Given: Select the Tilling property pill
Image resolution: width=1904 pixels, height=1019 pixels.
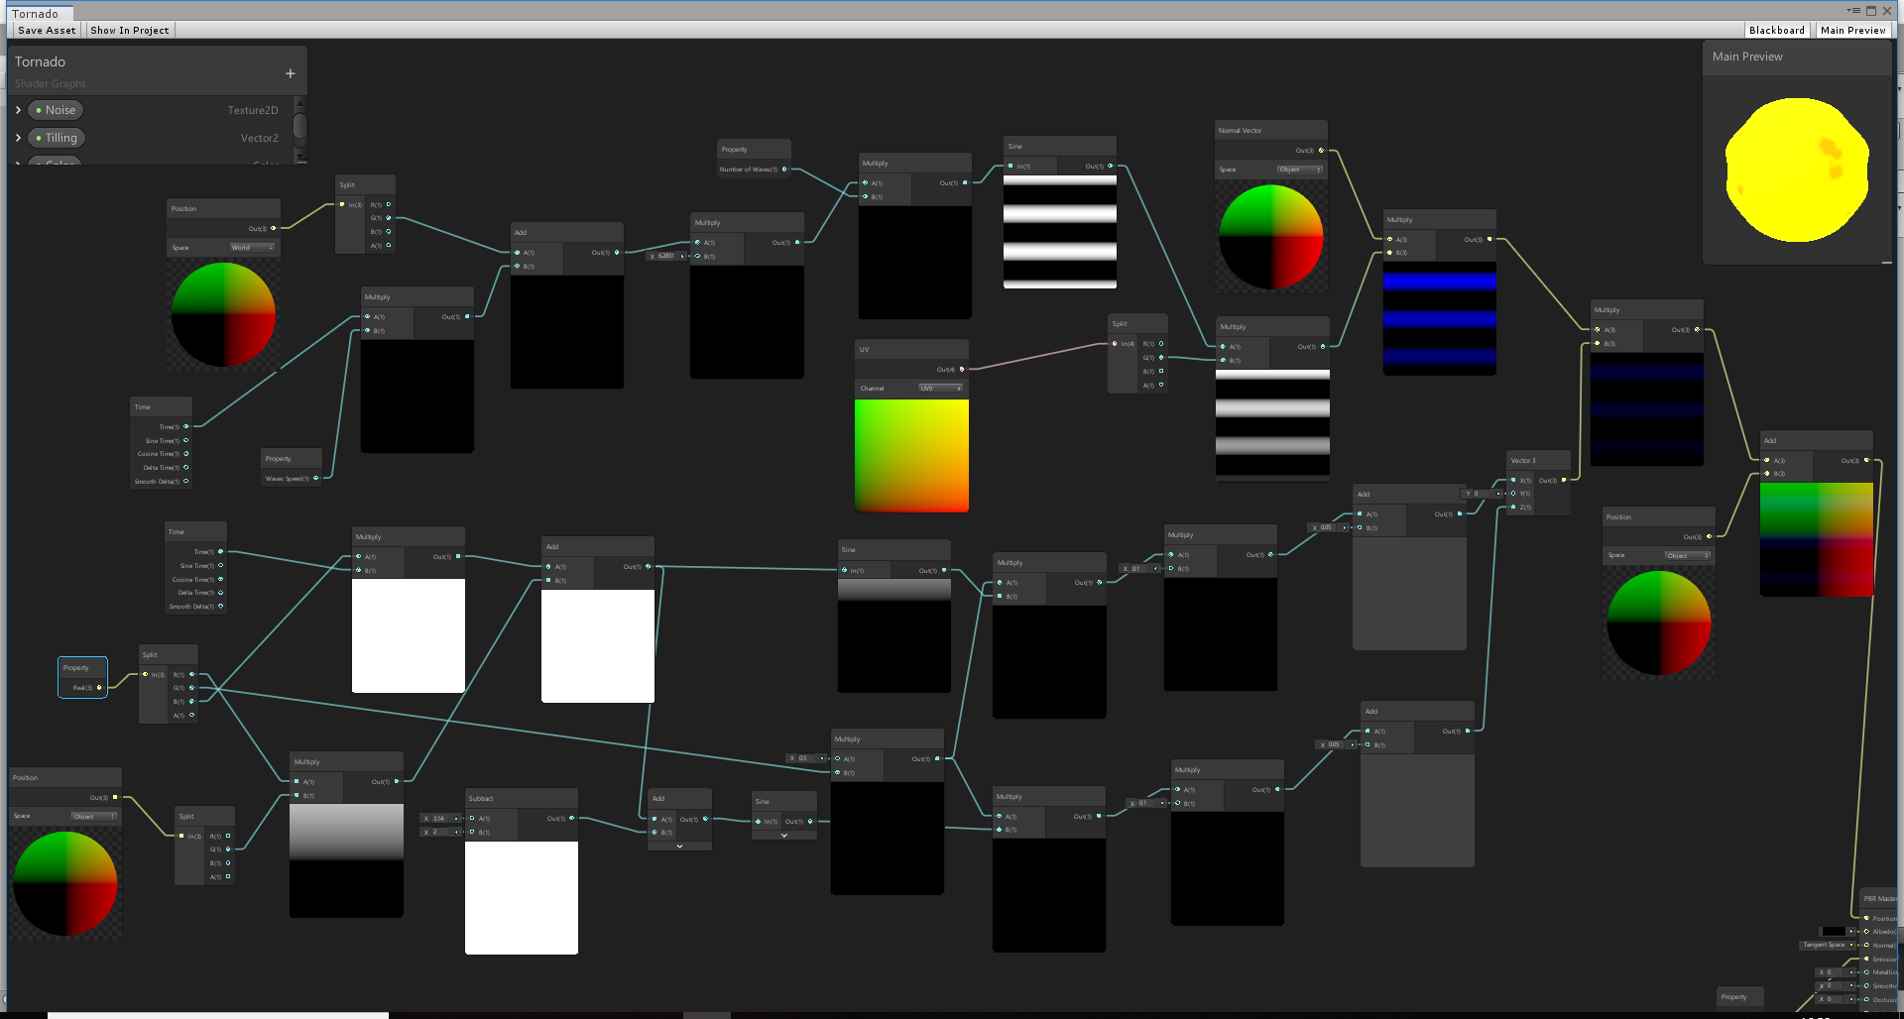Looking at the screenshot, I should (57, 138).
